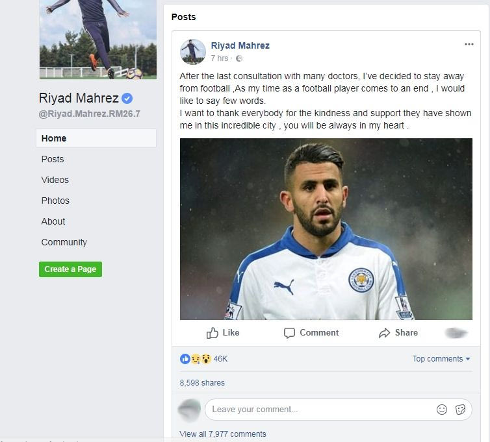Click the Leave your comment input field
The height and width of the screenshot is (442, 490).
tap(318, 410)
